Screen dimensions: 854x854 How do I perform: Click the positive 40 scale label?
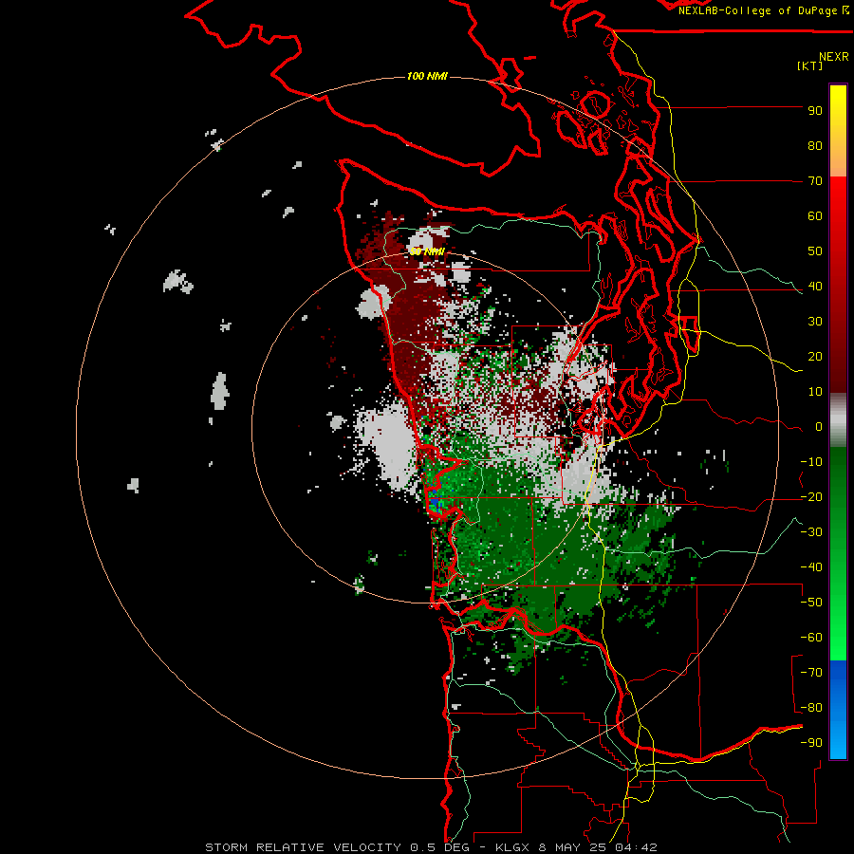click(815, 287)
